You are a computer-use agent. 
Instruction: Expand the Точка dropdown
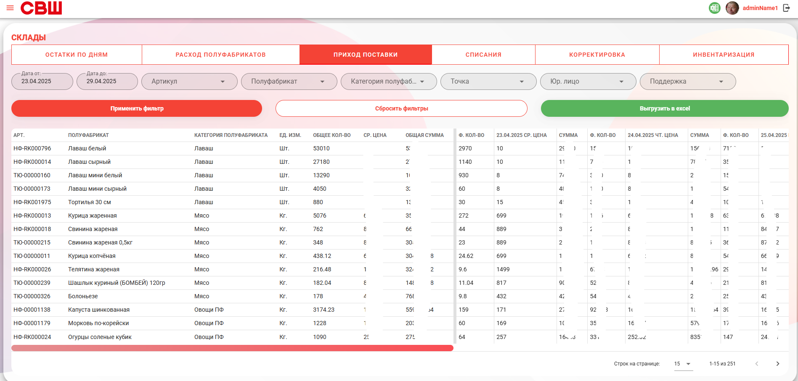(x=488, y=81)
